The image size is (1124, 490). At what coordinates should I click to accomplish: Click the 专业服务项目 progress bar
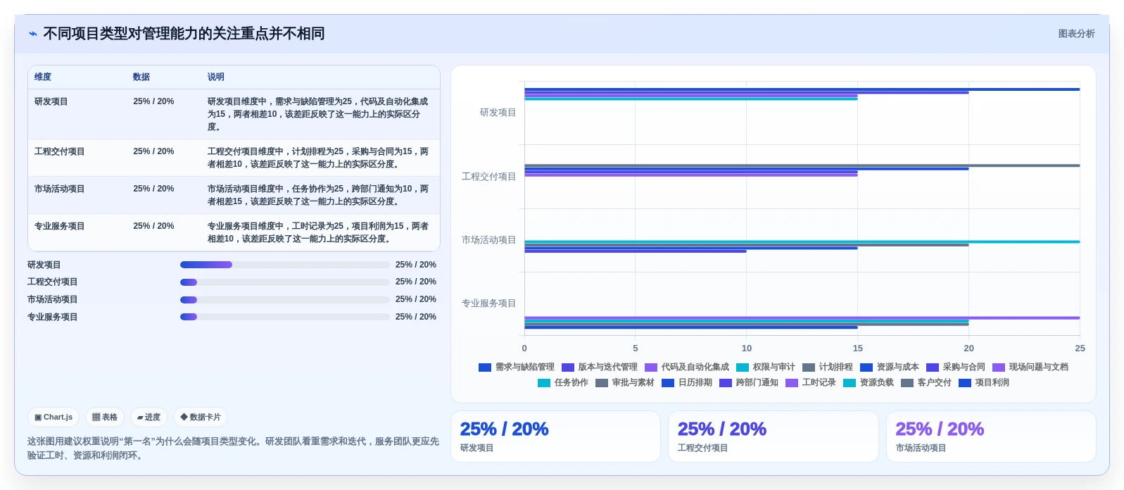click(284, 317)
